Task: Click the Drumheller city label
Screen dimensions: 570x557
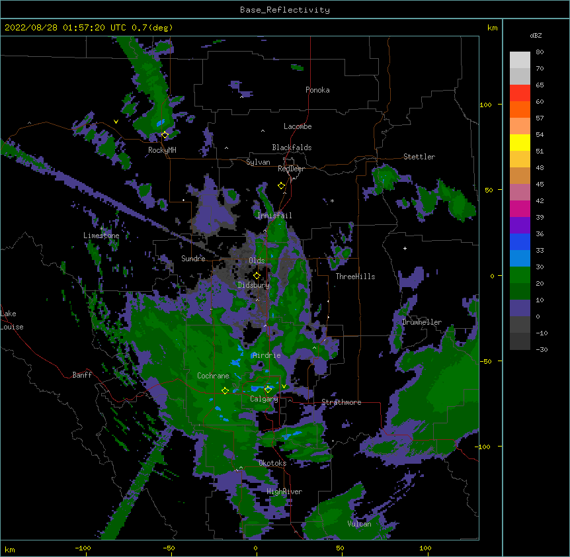Action: pos(422,322)
